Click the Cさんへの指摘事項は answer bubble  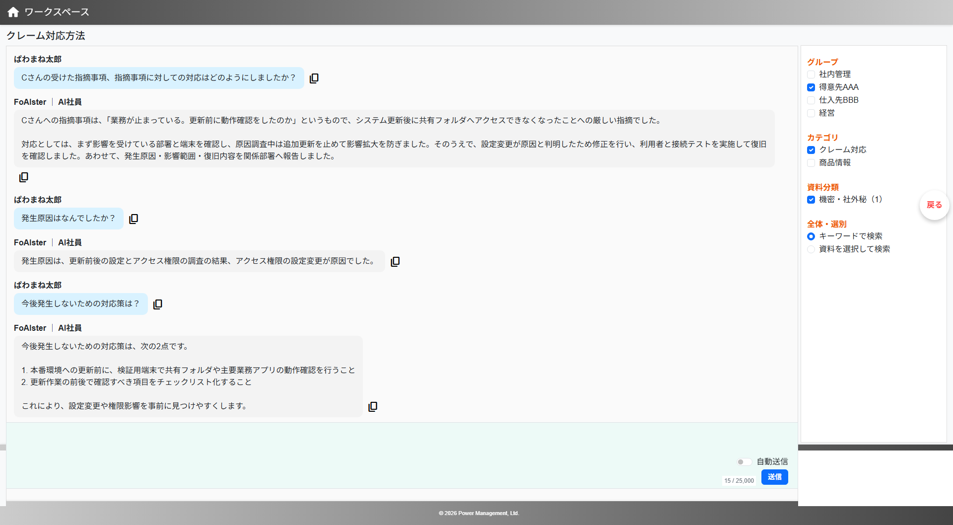pyautogui.click(x=394, y=139)
